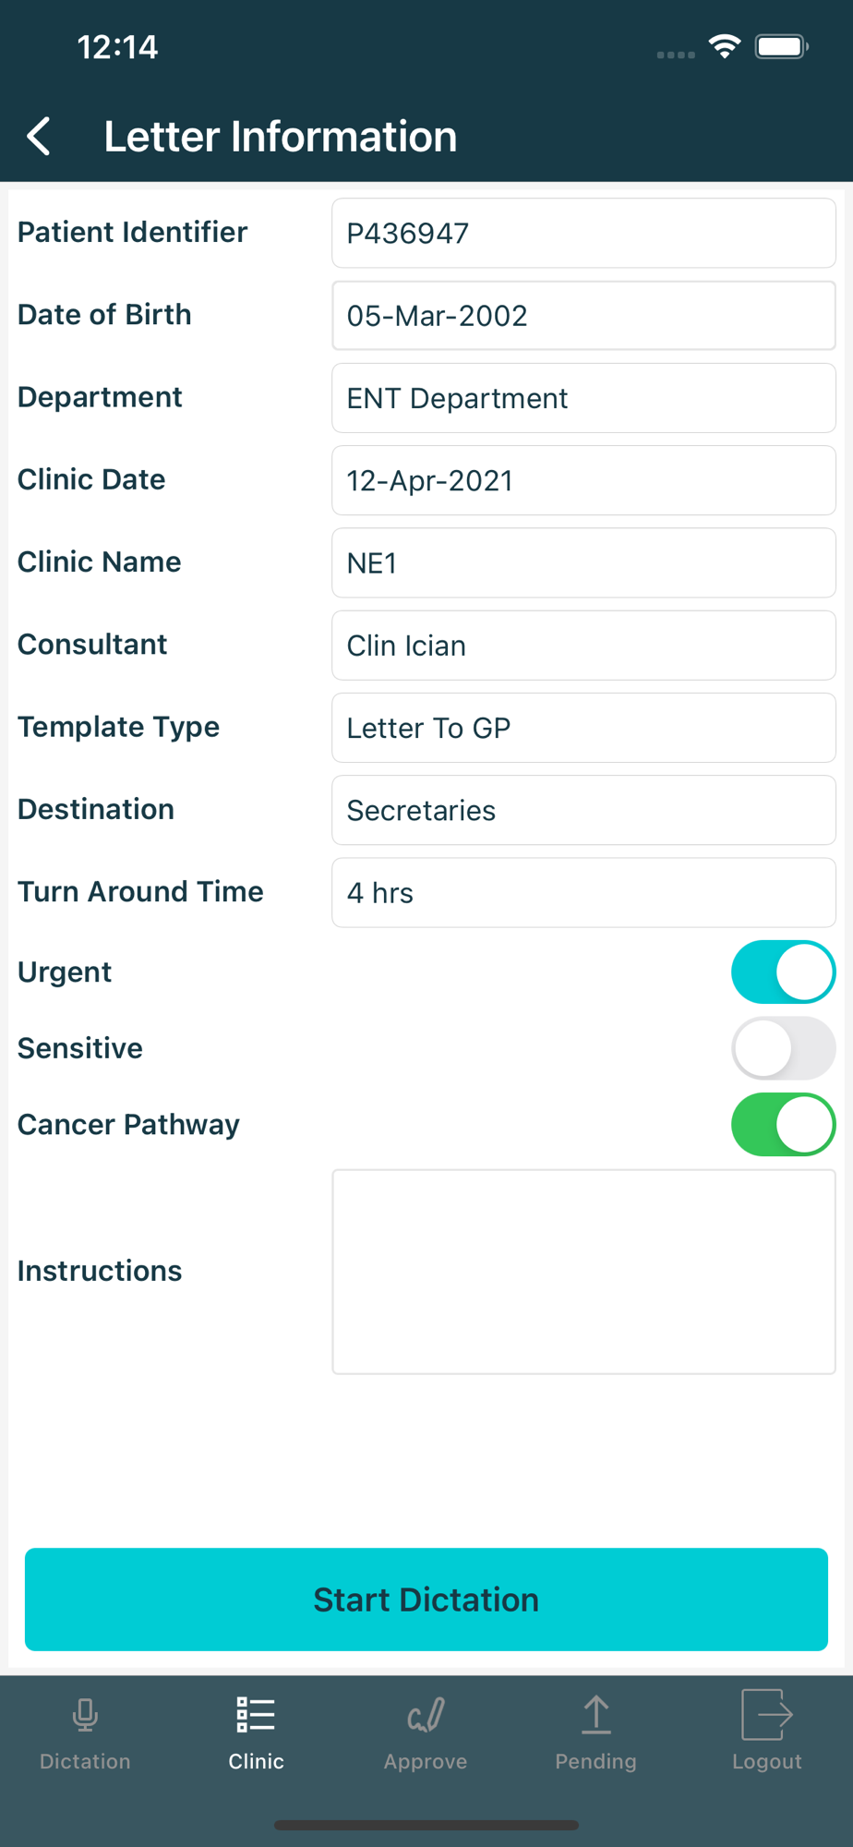
Task: Switch to the Pending tab label
Action: click(x=596, y=1761)
